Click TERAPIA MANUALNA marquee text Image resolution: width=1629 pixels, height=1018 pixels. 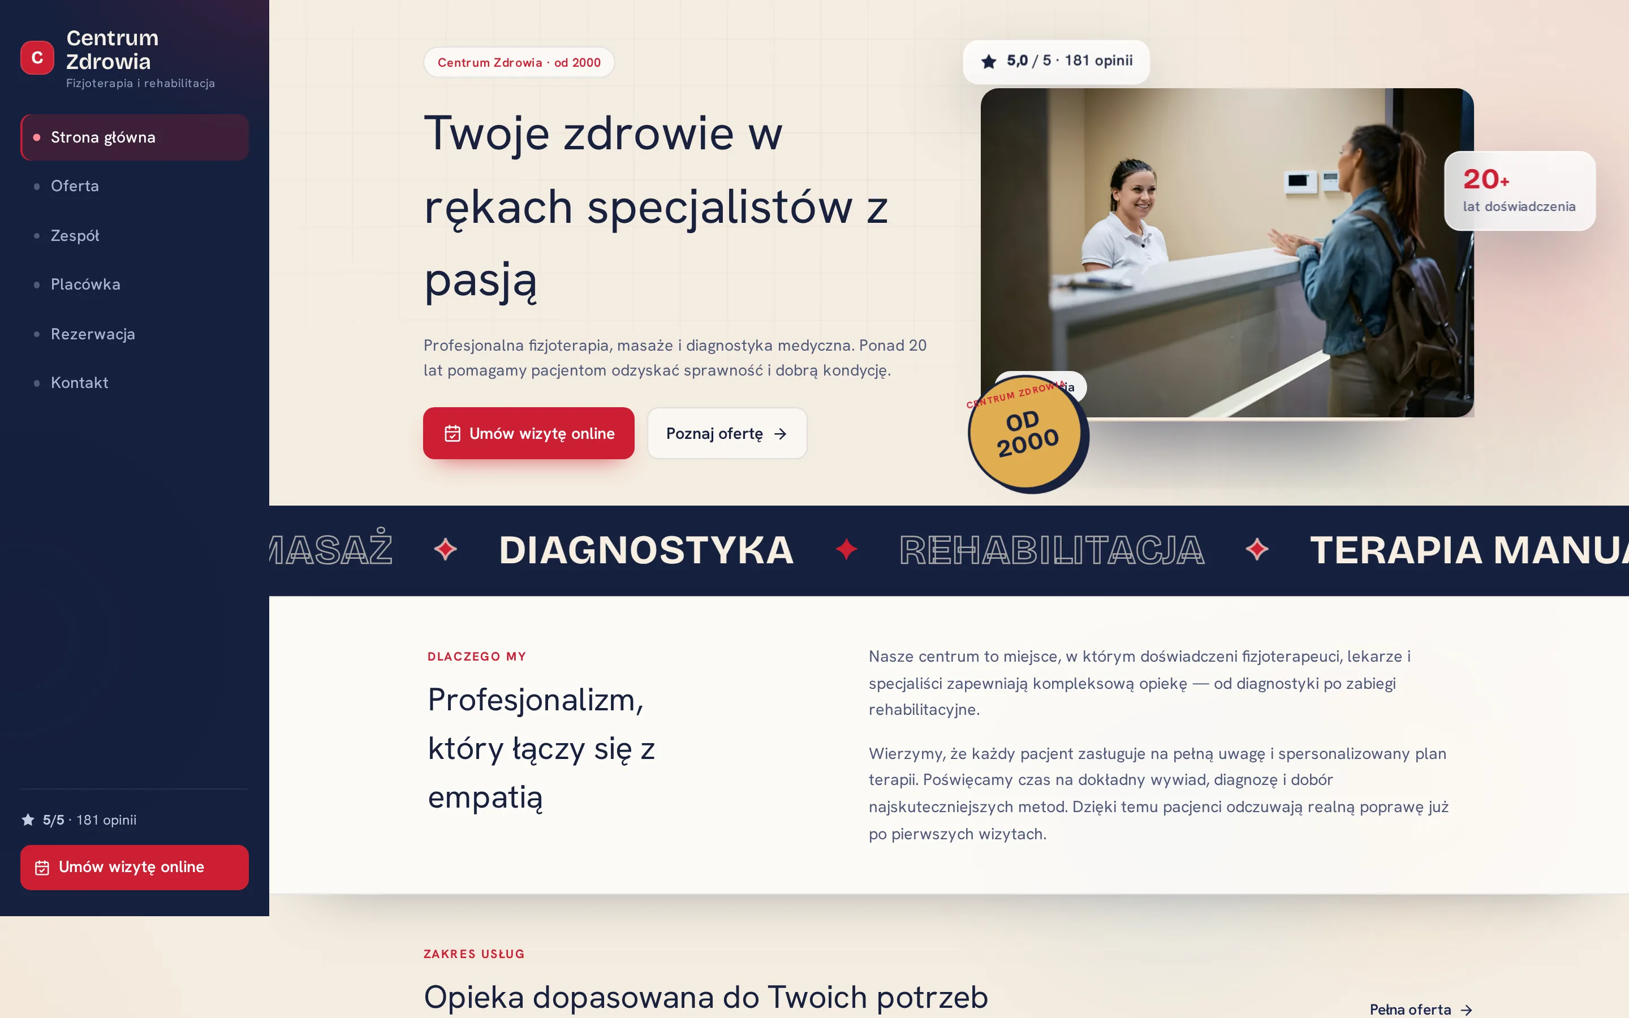click(1469, 550)
